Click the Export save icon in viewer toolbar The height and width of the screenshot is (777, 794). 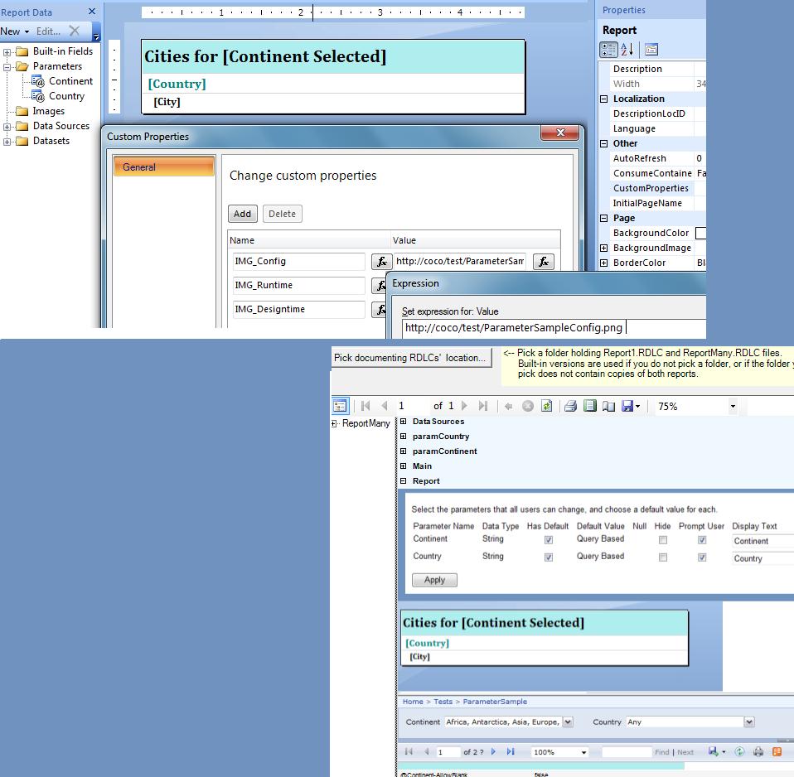click(x=629, y=406)
